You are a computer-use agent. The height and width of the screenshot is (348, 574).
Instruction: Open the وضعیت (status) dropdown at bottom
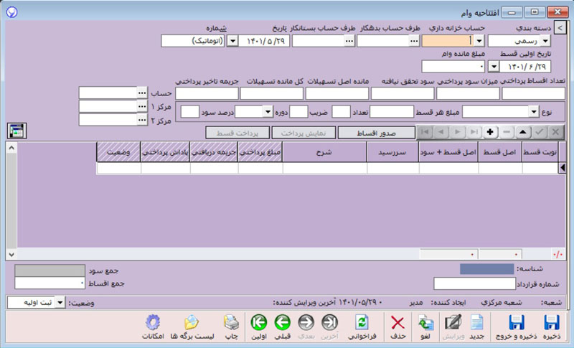point(60,303)
